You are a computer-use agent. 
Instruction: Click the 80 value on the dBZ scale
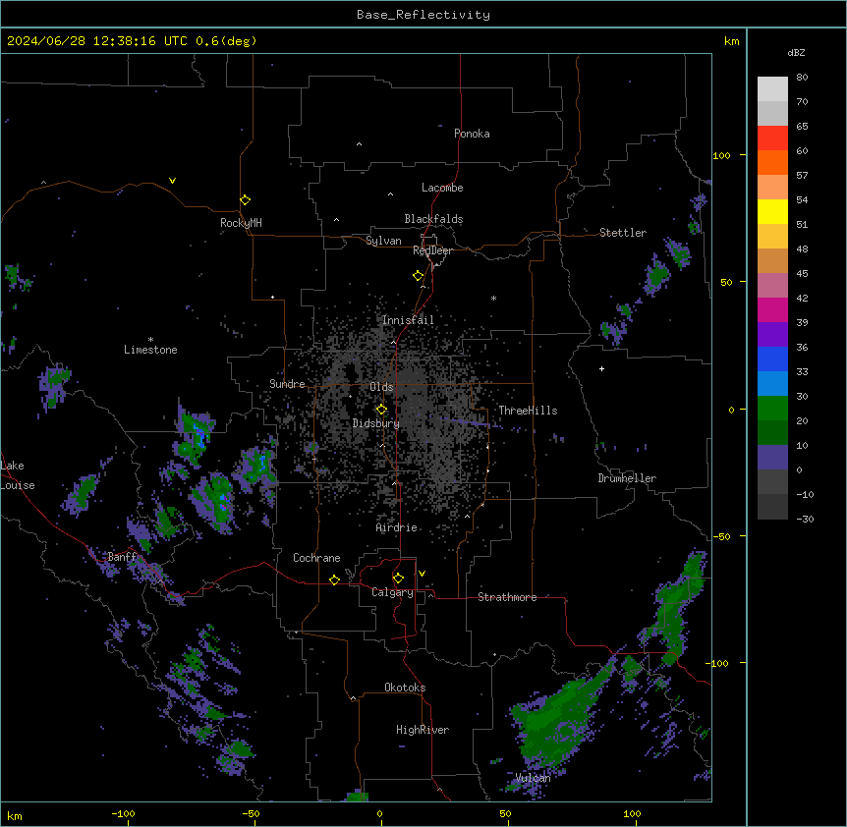click(802, 78)
